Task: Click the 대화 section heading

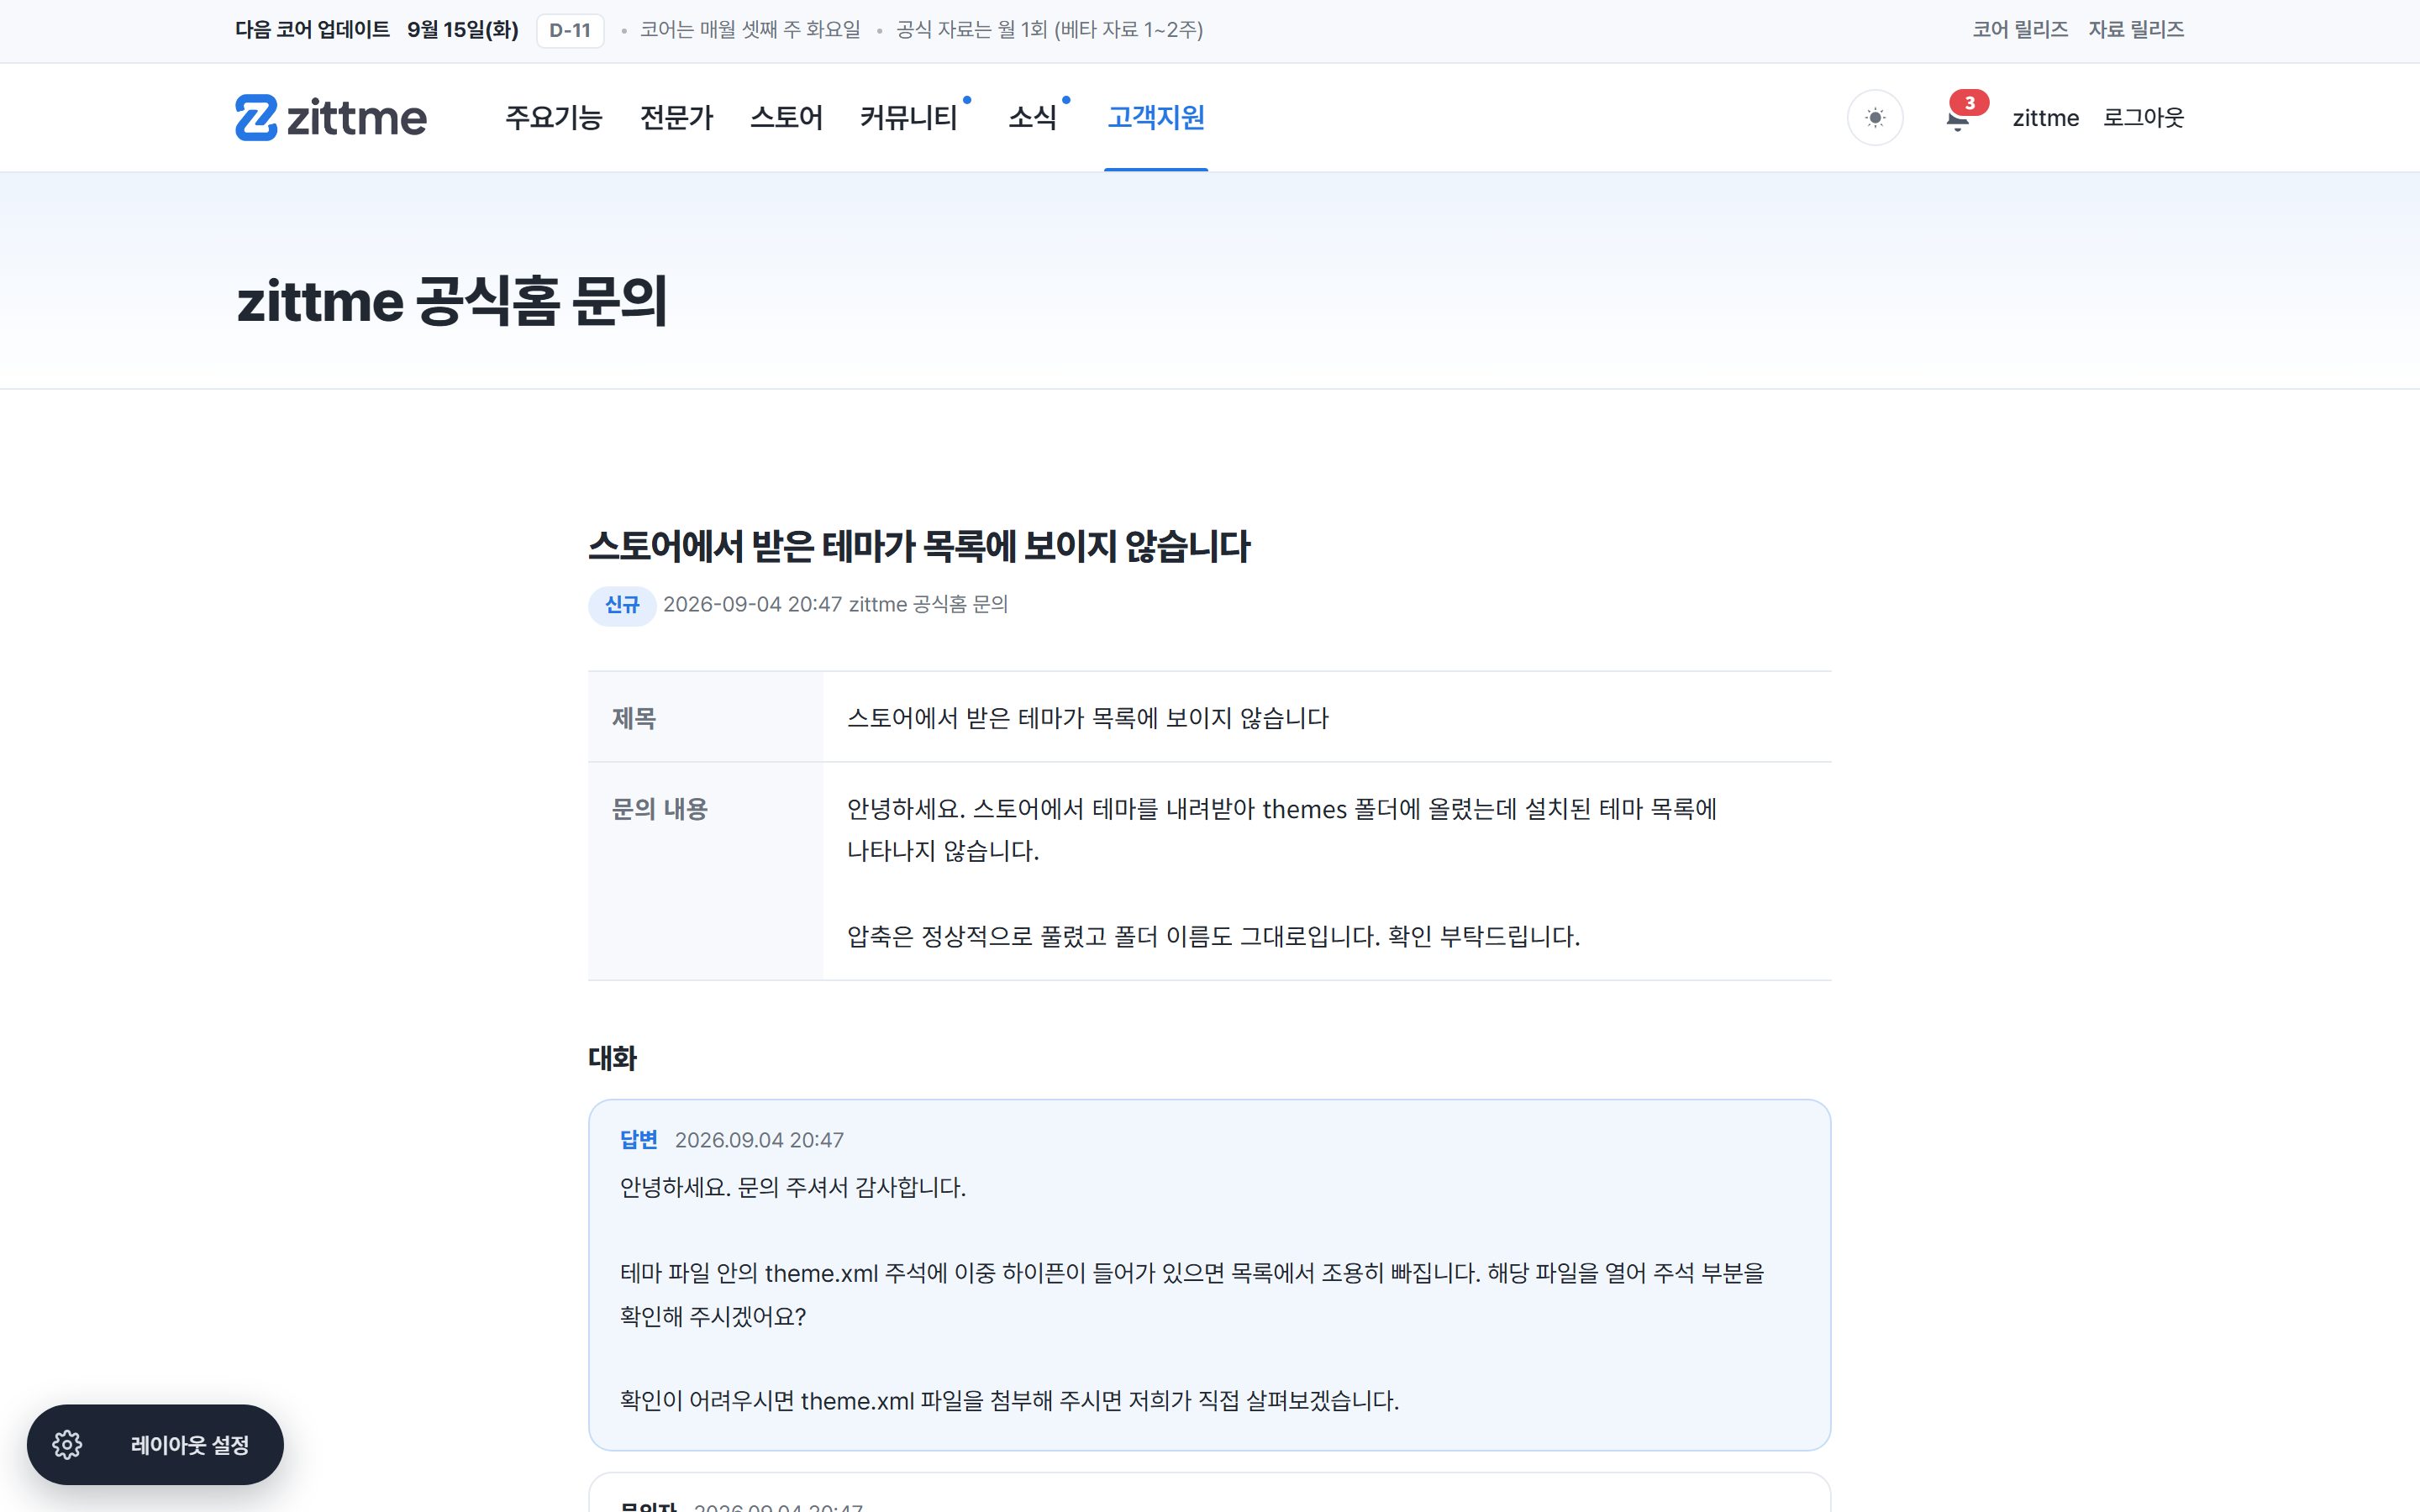Action: (x=612, y=1058)
